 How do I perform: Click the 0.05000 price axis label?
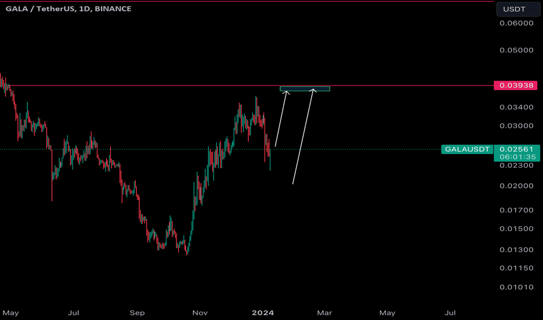[516, 50]
